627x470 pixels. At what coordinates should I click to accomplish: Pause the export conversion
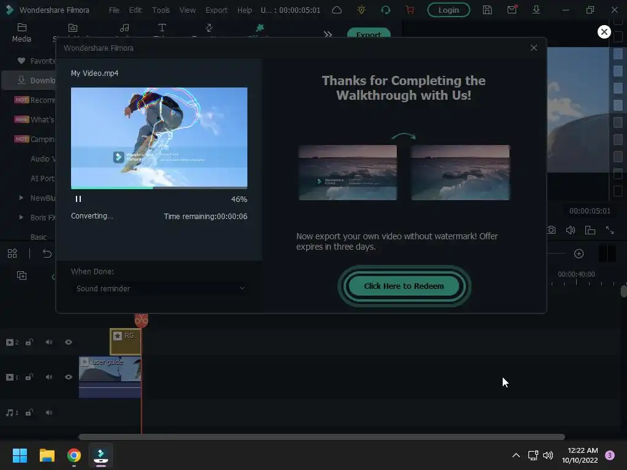(x=78, y=199)
